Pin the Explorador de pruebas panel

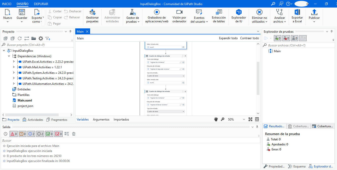pos(332,32)
